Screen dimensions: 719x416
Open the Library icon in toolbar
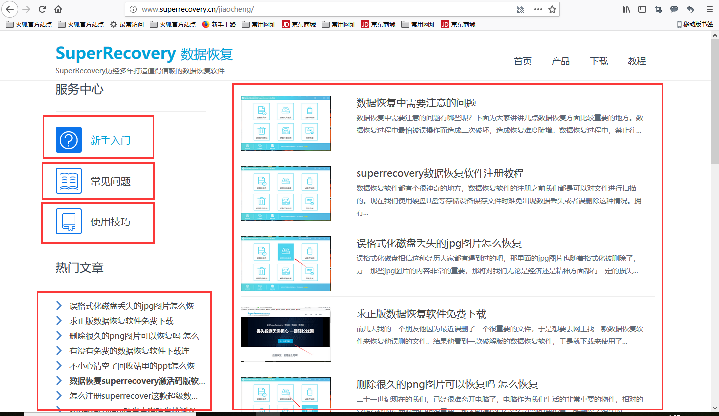click(x=626, y=9)
